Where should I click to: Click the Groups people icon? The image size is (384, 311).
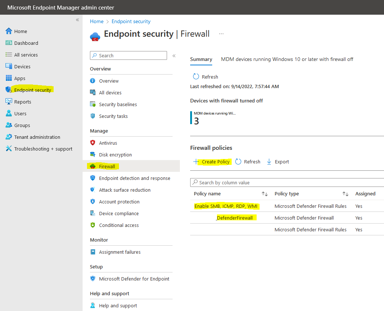(9, 125)
